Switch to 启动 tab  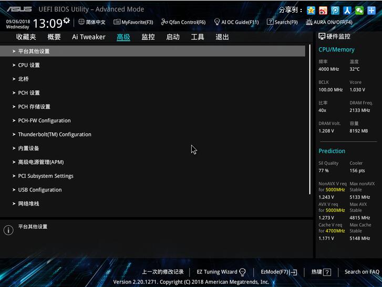click(x=173, y=37)
